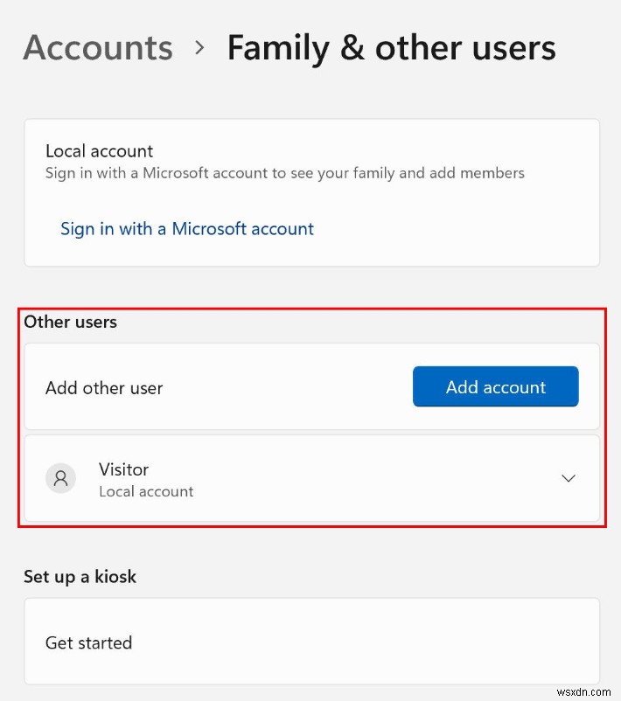Click the Family & other users heading
Screen dimensions: 621x701
(x=391, y=49)
